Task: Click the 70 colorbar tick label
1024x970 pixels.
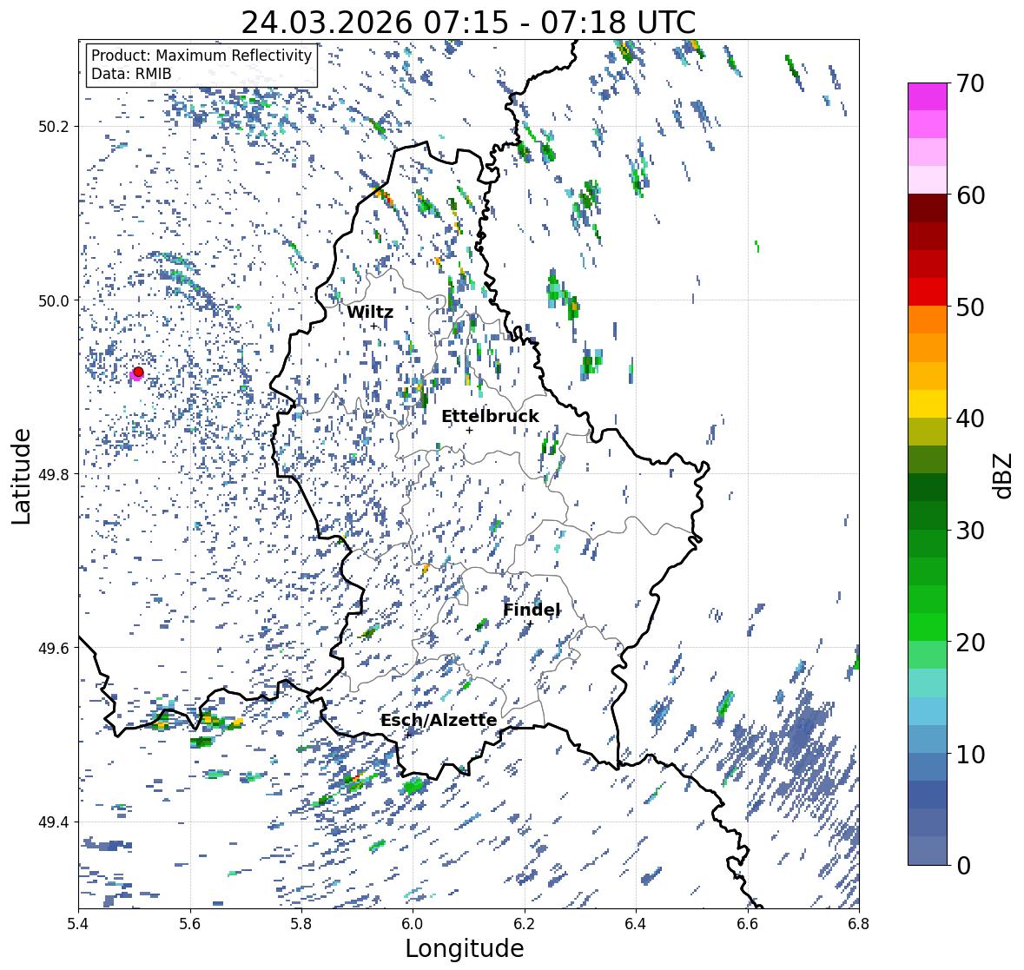Action: (970, 83)
